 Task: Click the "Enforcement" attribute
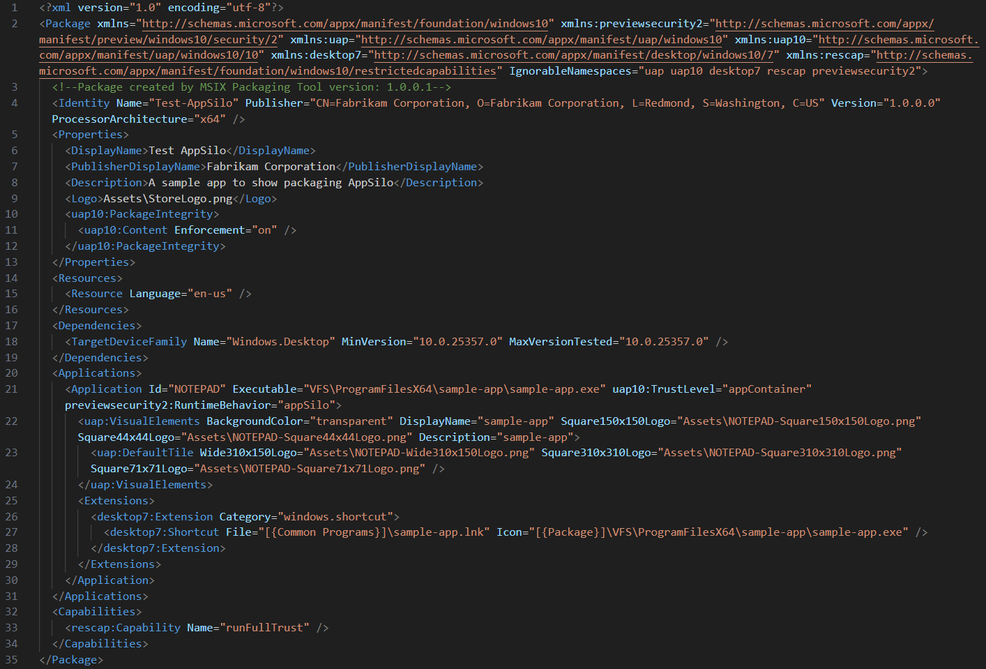click(210, 230)
